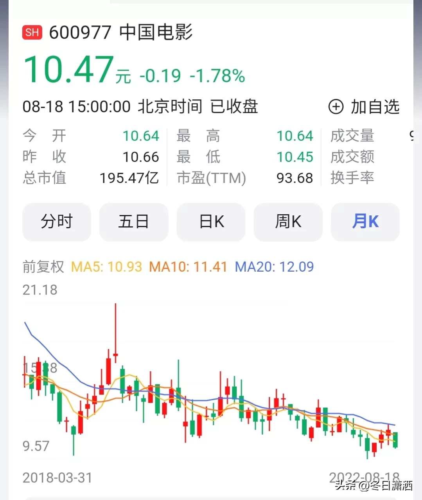
Task: Tap the 最高 high price 10.64
Action: point(295,136)
